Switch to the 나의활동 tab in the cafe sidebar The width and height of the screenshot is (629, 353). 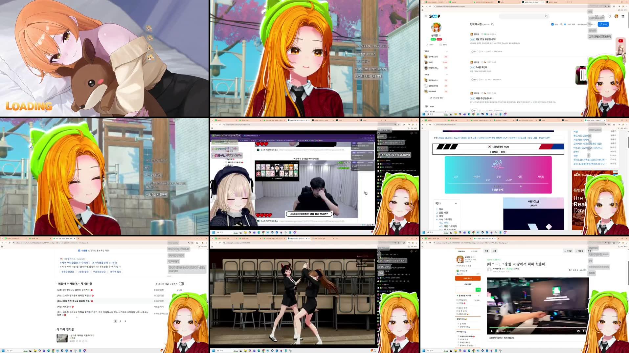pyautogui.click(x=474, y=251)
